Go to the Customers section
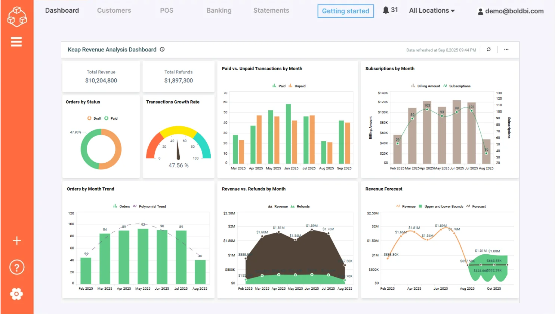The width and height of the screenshot is (555, 314). tap(114, 10)
